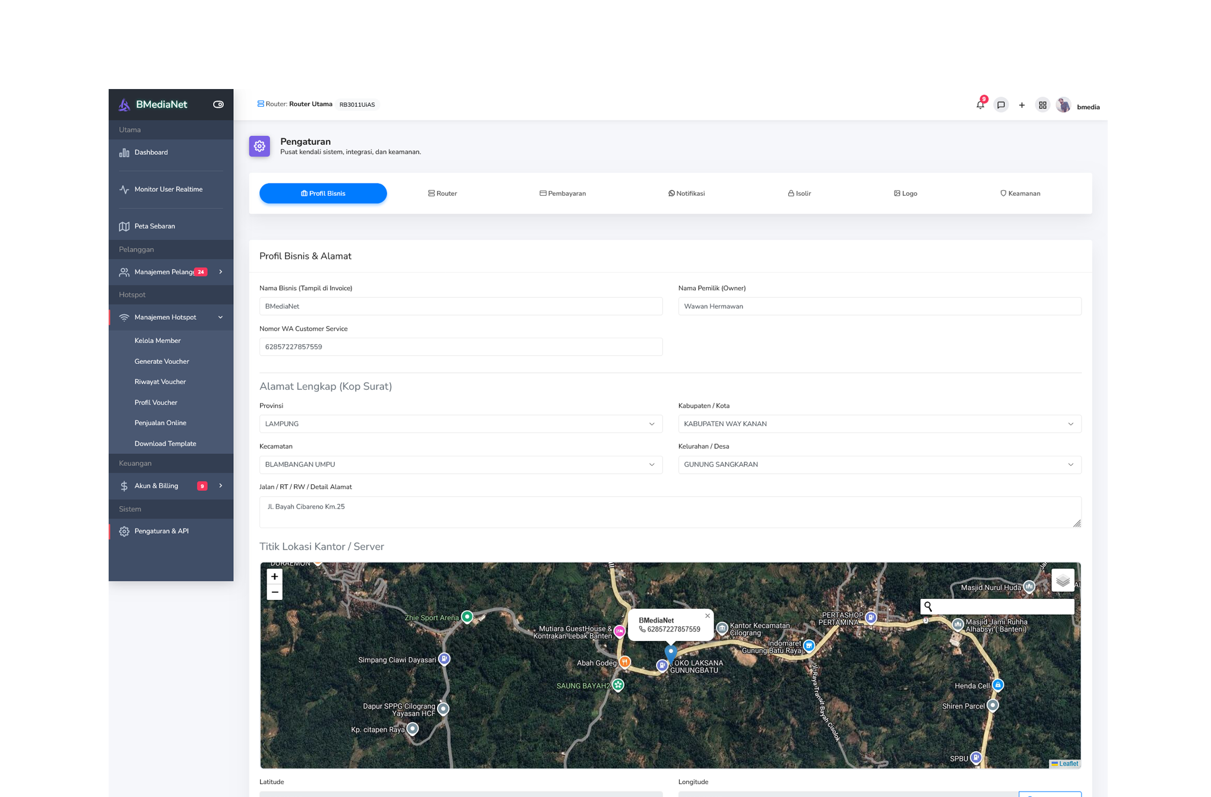Image resolution: width=1211 pixels, height=797 pixels.
Task: Click the Leaflet attribution link on the map
Action: point(1066,764)
